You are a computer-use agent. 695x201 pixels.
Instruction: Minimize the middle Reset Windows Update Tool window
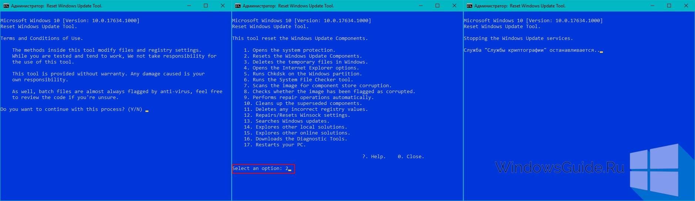coord(420,6)
